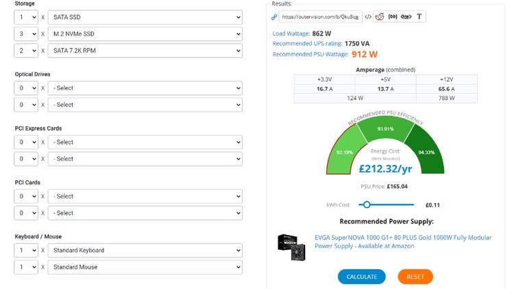514x289 pixels.
Task: Click the 862 W load wattage value
Action: tap(321, 34)
